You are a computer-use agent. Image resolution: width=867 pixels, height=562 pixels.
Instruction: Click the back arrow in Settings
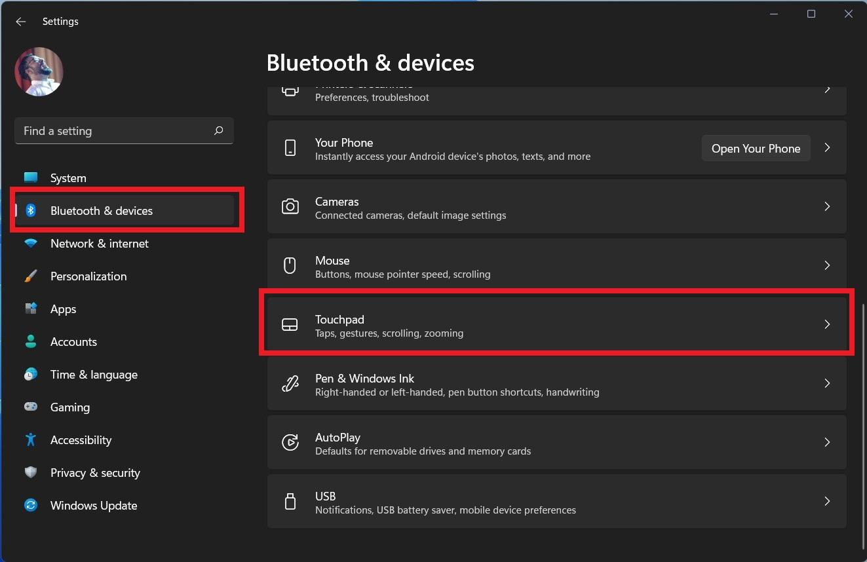(x=21, y=22)
